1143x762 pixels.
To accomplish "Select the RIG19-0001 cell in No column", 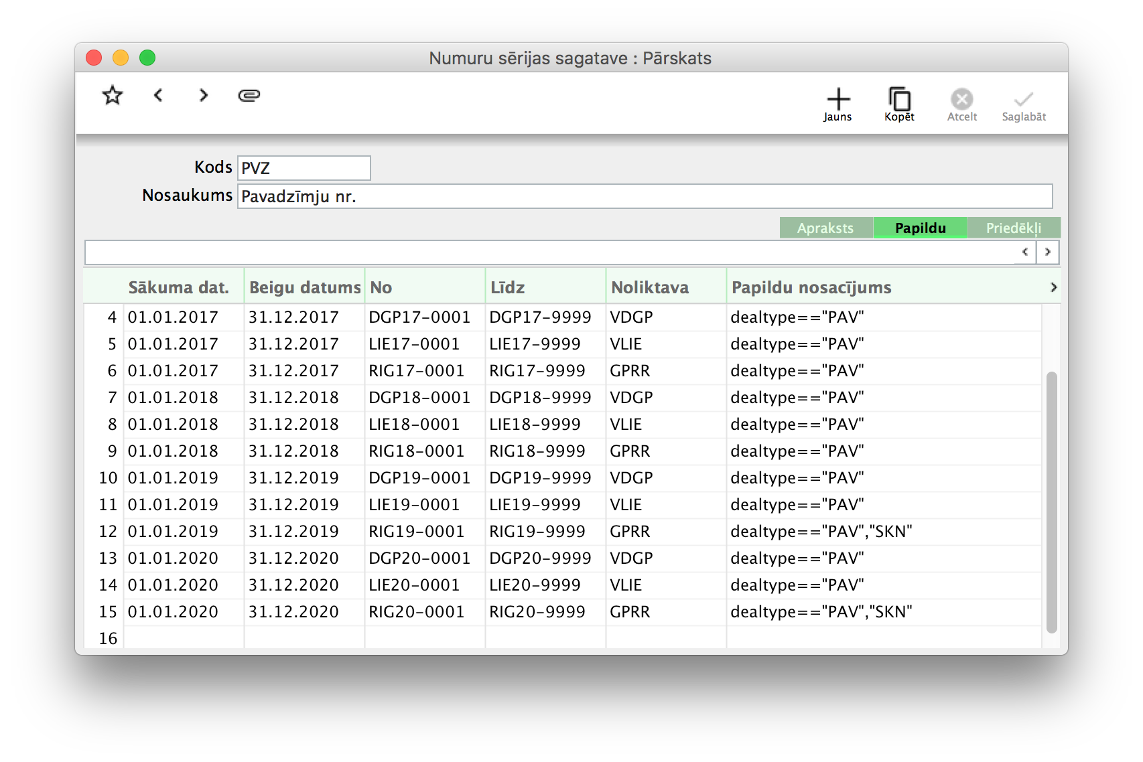I will [417, 532].
